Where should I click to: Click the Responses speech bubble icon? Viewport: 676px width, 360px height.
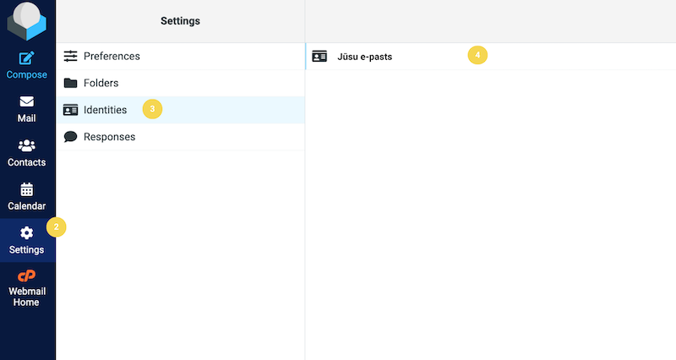pyautogui.click(x=70, y=137)
